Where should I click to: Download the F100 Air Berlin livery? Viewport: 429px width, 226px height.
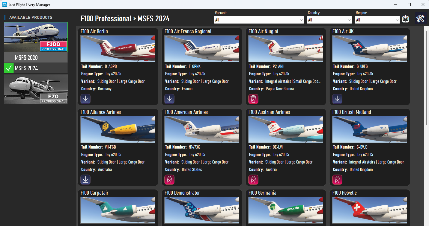(x=85, y=99)
